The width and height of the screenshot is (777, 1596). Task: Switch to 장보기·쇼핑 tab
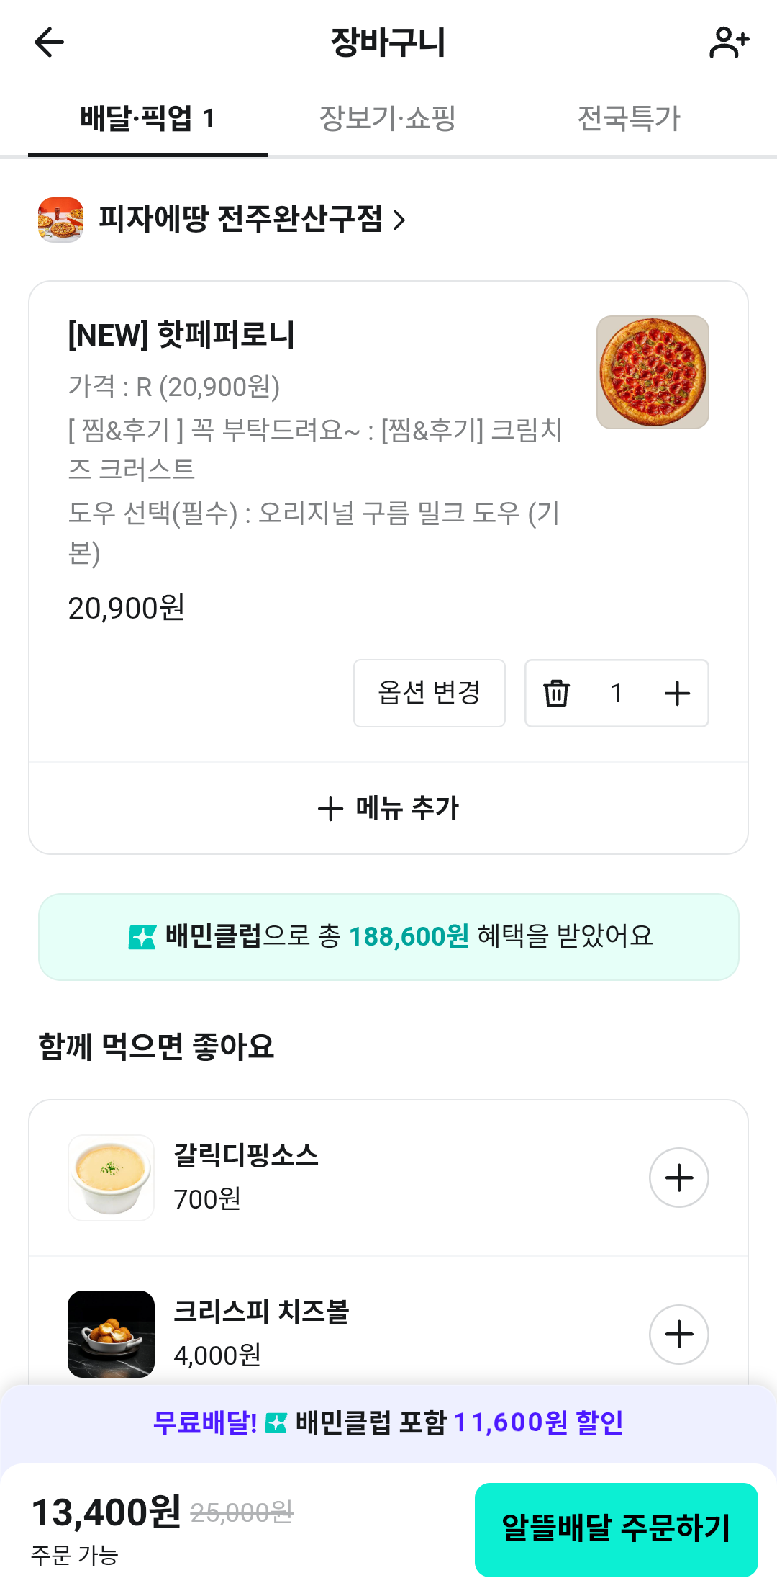388,119
